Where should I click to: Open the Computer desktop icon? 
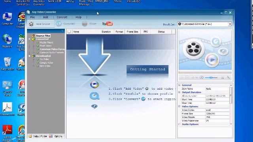(8, 19)
